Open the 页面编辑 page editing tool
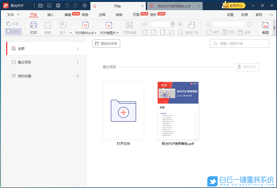 [x=129, y=28]
